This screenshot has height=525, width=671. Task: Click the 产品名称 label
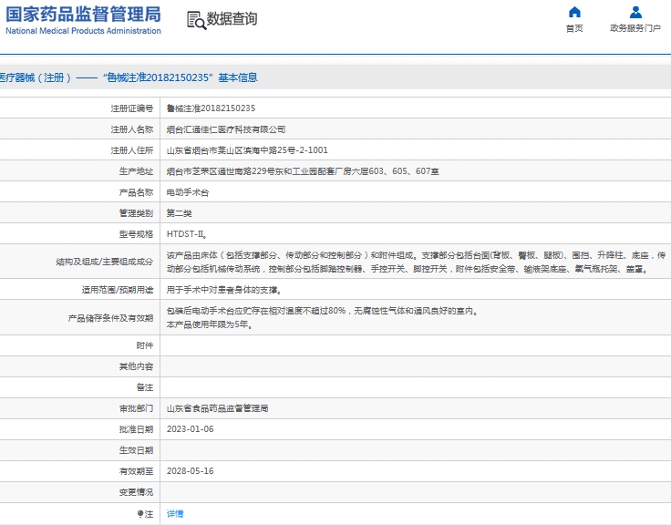pyautogui.click(x=136, y=192)
